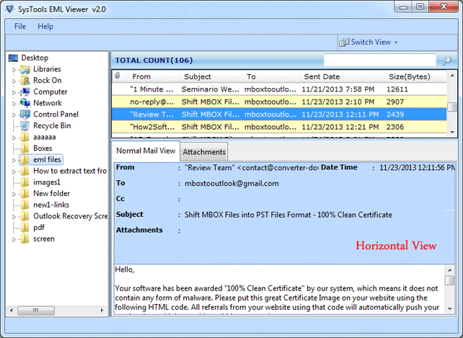Click the Computer icon in tree

25,92
